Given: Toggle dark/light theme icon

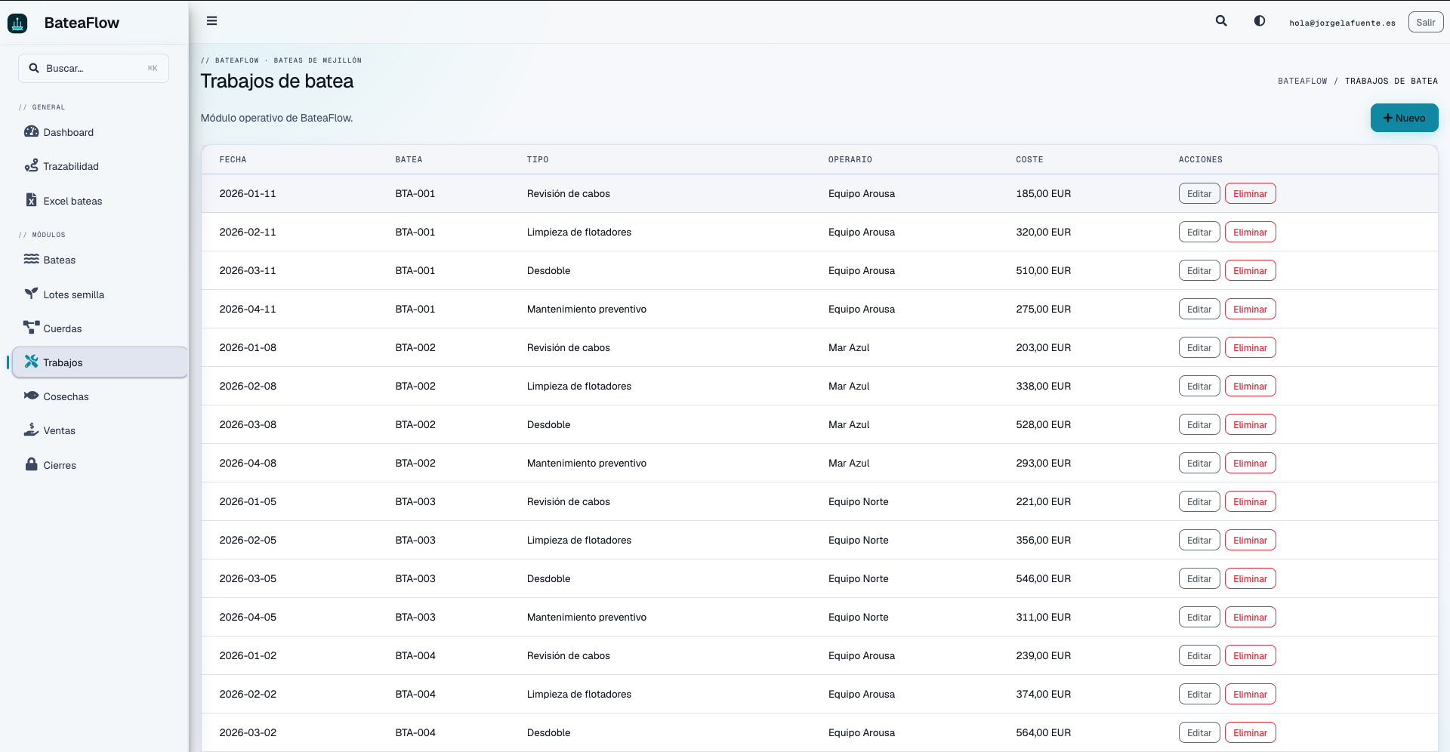Looking at the screenshot, I should [1260, 21].
